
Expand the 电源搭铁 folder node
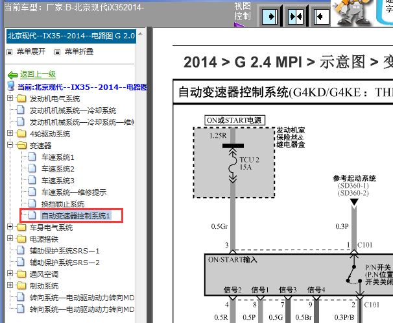click(10, 238)
